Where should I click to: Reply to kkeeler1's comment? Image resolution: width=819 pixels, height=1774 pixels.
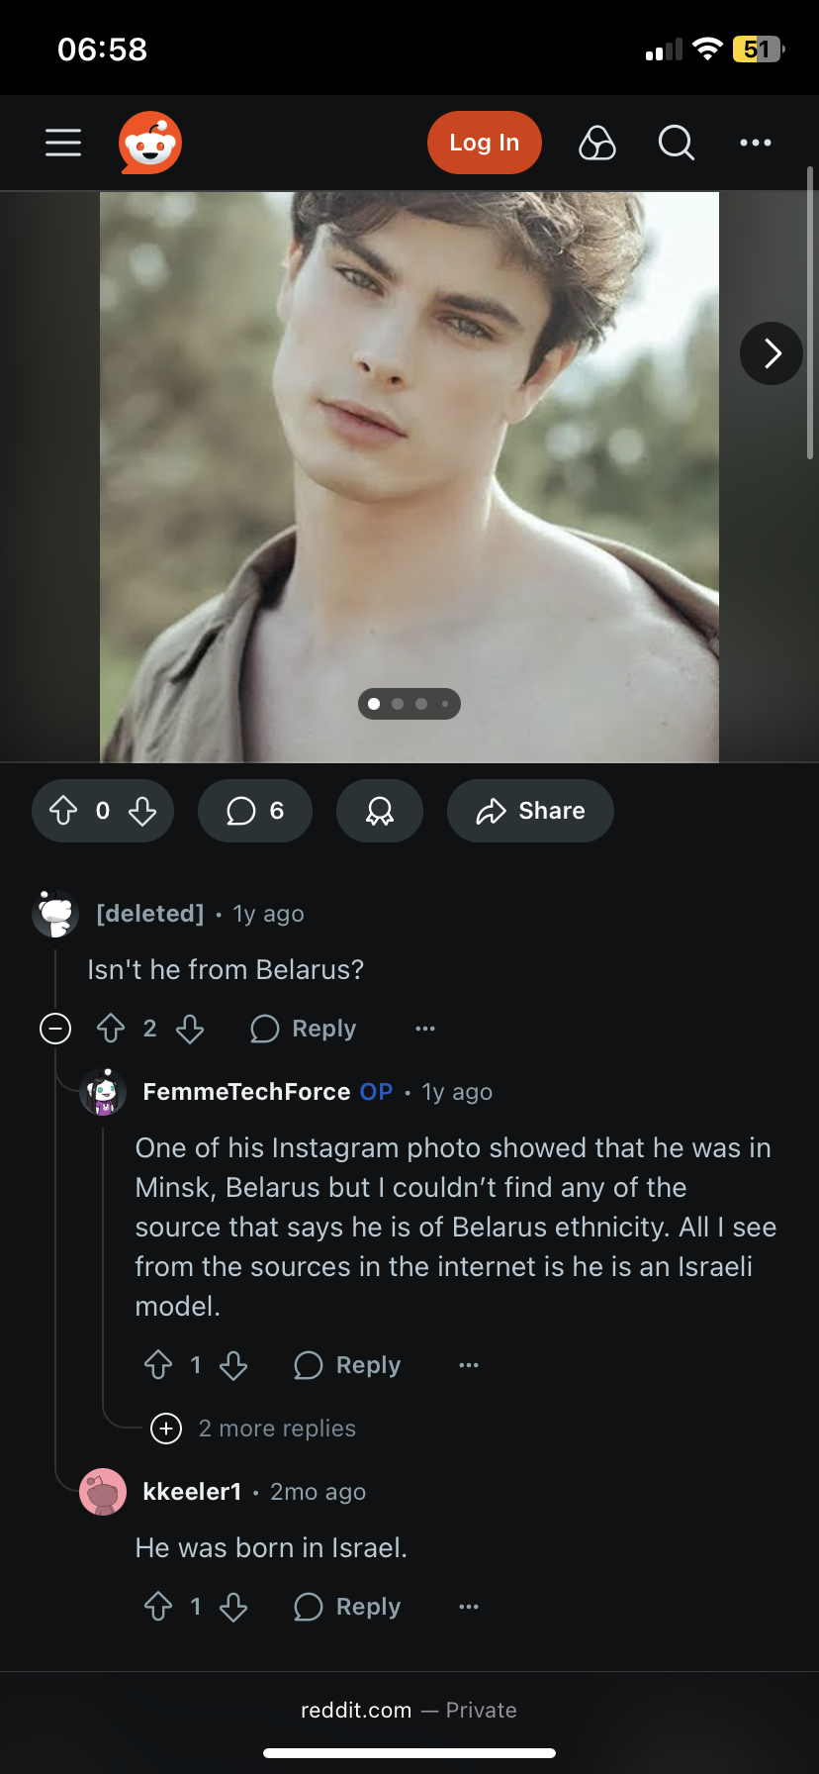point(347,1607)
